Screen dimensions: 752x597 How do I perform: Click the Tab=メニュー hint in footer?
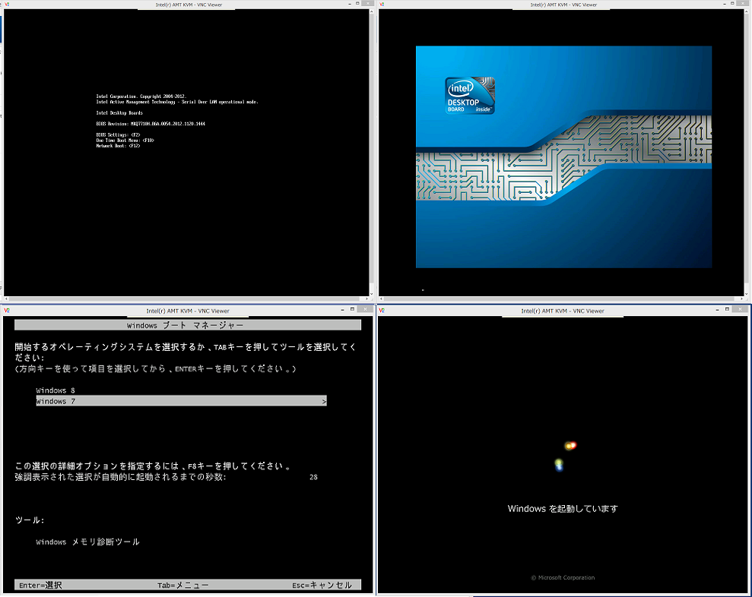coord(182,585)
